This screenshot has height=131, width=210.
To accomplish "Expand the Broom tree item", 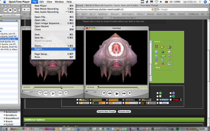I will tap(4, 121).
